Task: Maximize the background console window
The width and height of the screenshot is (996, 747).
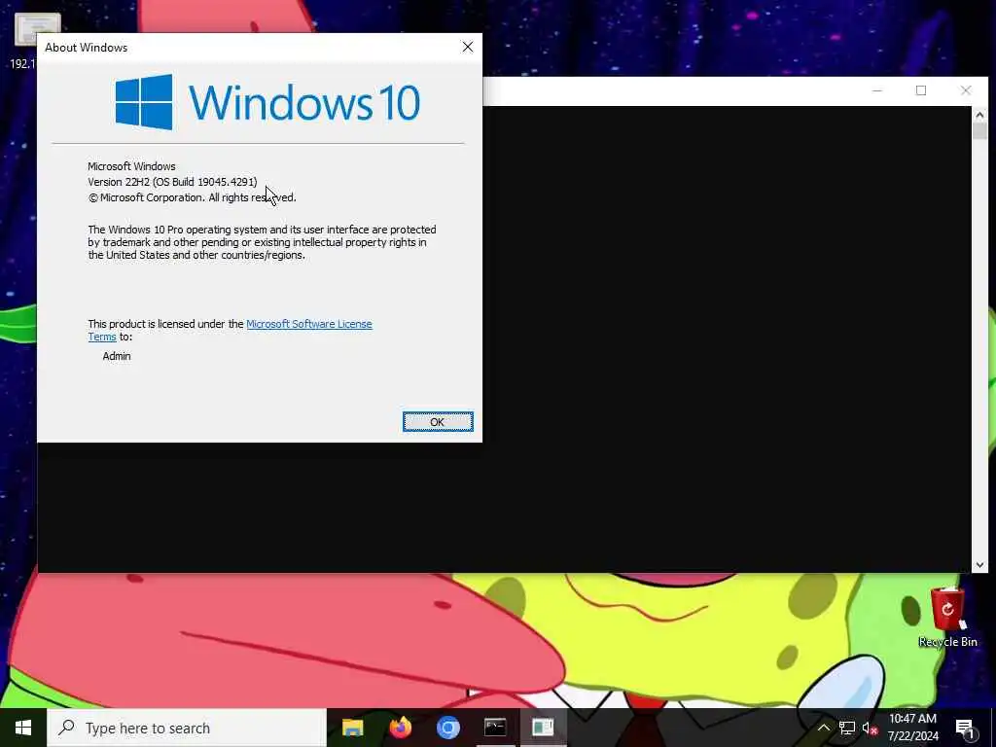Action: click(921, 90)
